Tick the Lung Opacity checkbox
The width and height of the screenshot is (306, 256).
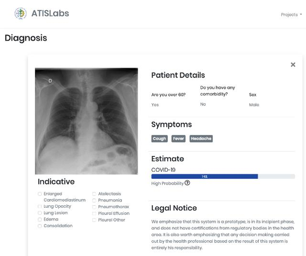(x=40, y=206)
